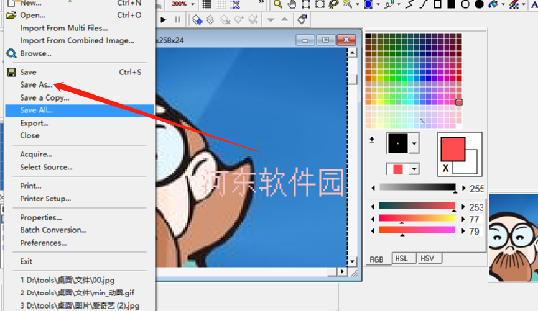Choose Save All menu entry
The width and height of the screenshot is (538, 311).
pyautogui.click(x=80, y=110)
